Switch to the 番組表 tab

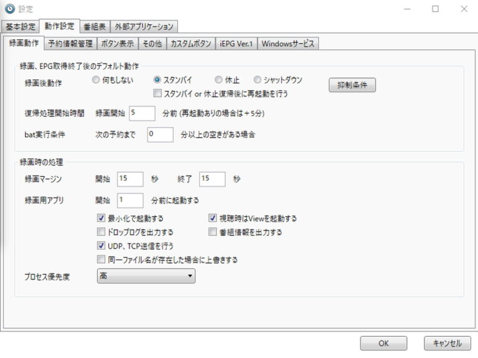point(95,26)
